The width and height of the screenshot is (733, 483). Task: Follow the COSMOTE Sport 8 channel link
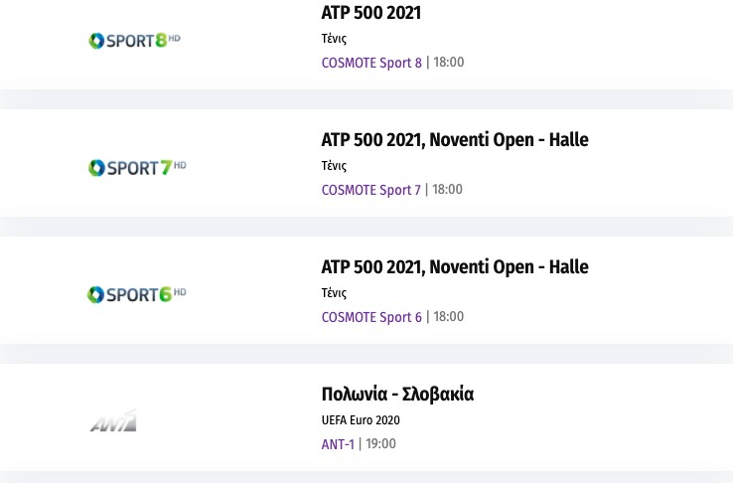tap(371, 63)
